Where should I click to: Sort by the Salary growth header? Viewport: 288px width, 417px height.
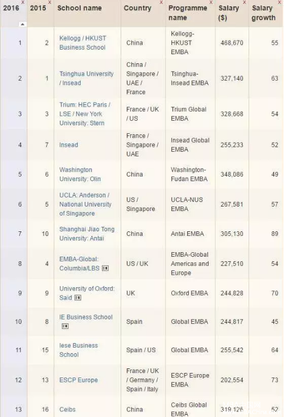263,13
